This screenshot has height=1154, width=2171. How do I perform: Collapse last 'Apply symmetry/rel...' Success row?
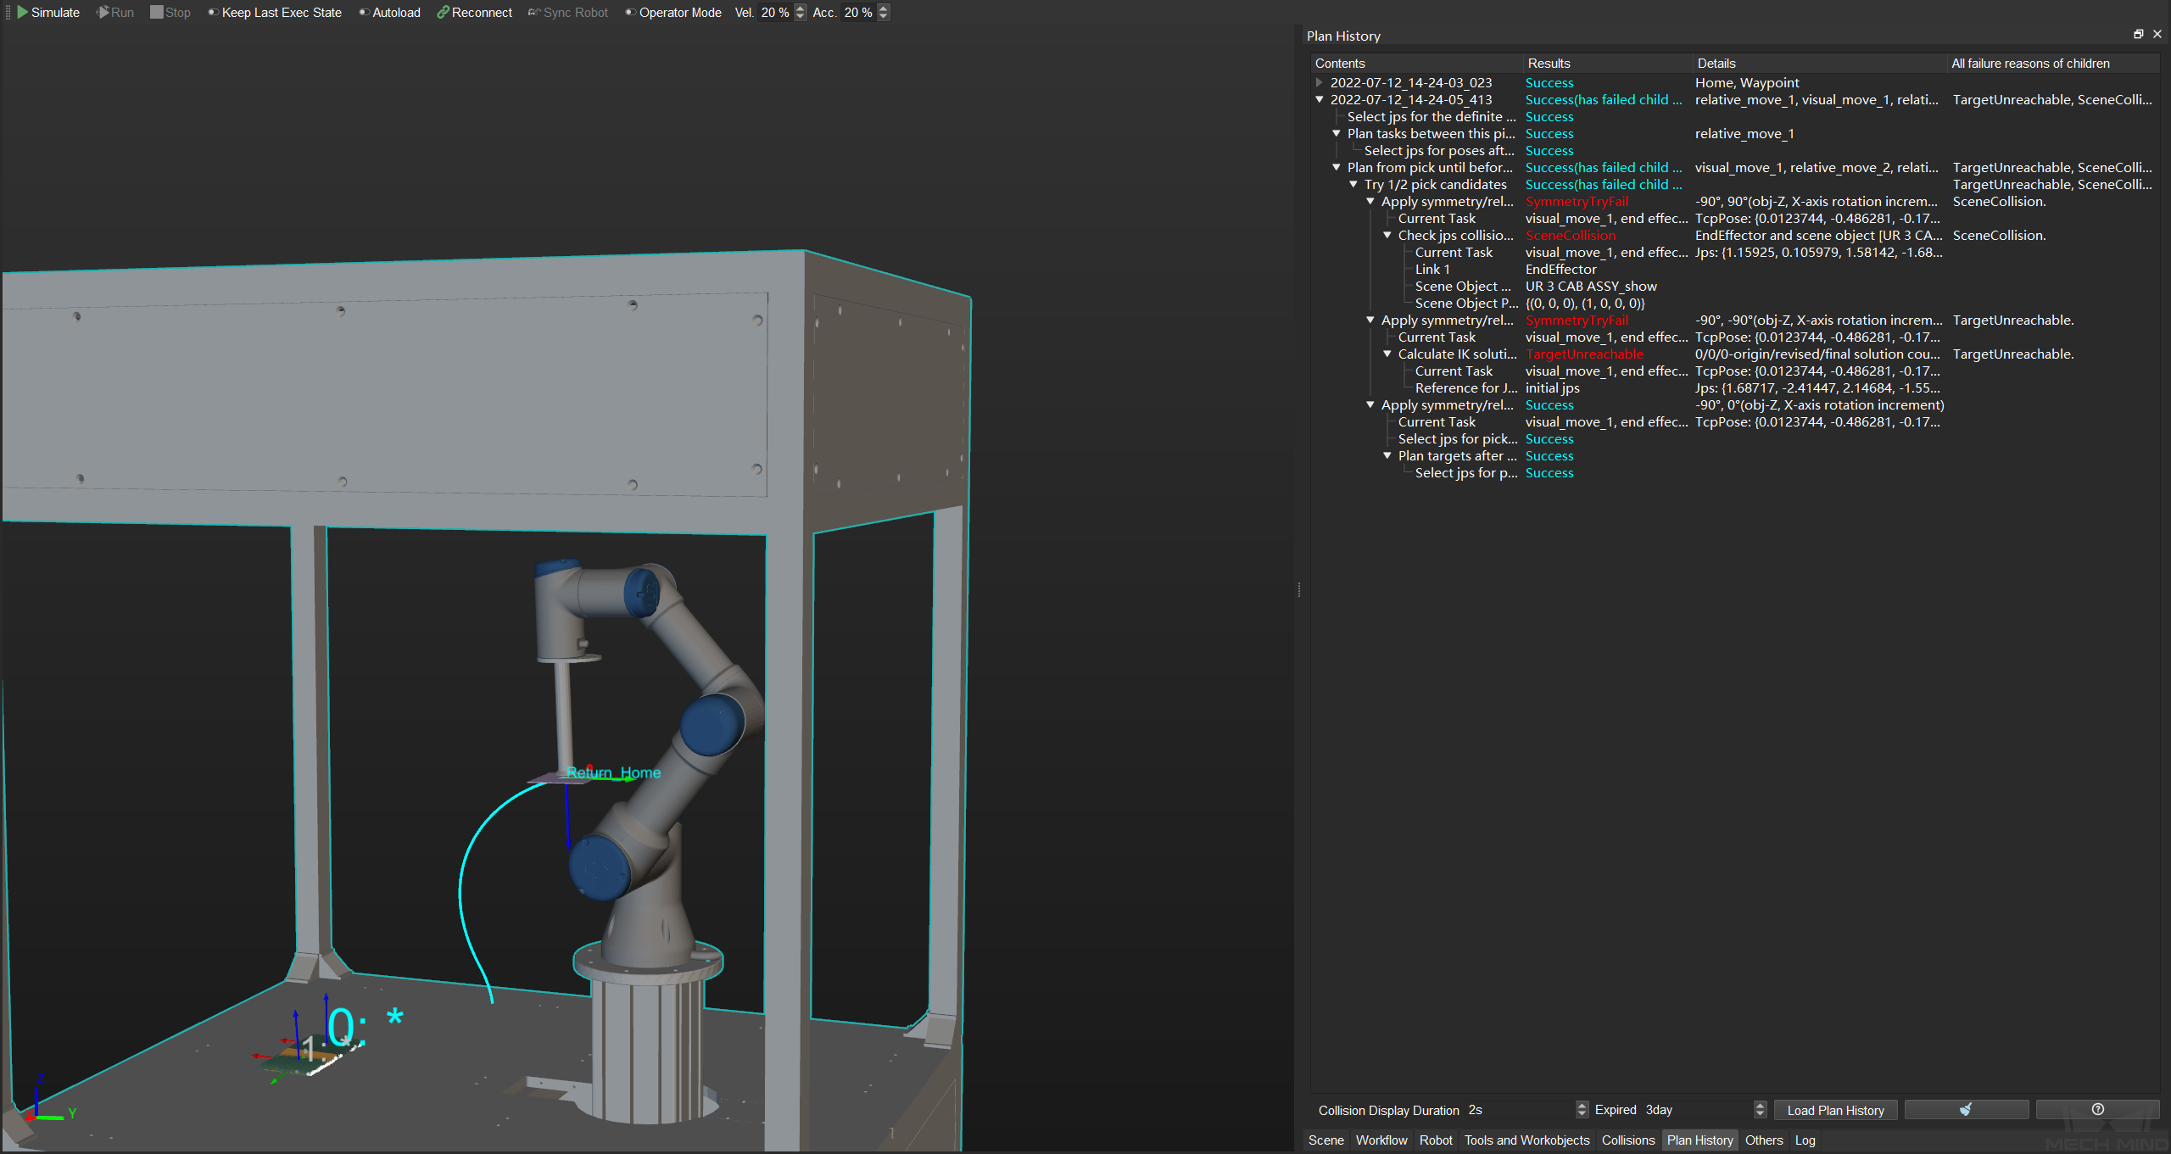(1370, 405)
